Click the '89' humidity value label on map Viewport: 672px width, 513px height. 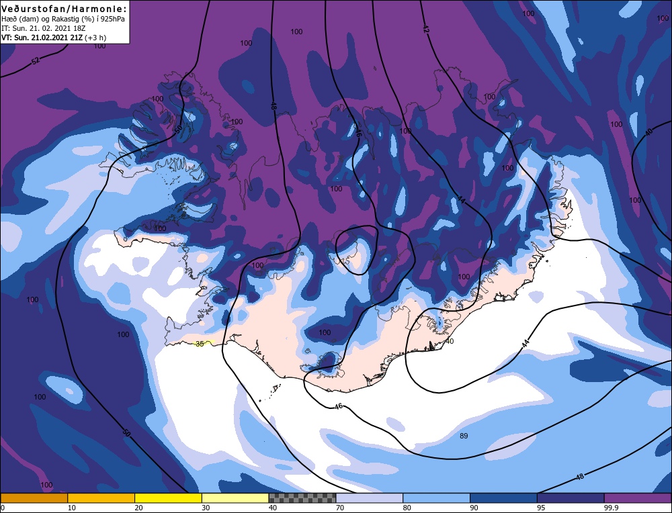click(464, 436)
